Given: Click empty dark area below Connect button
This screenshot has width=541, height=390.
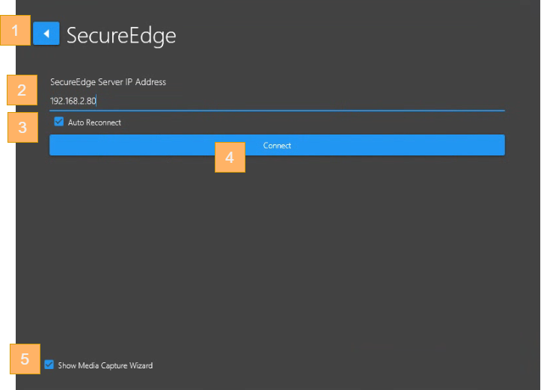Looking at the screenshot, I should pyautogui.click(x=277, y=248).
